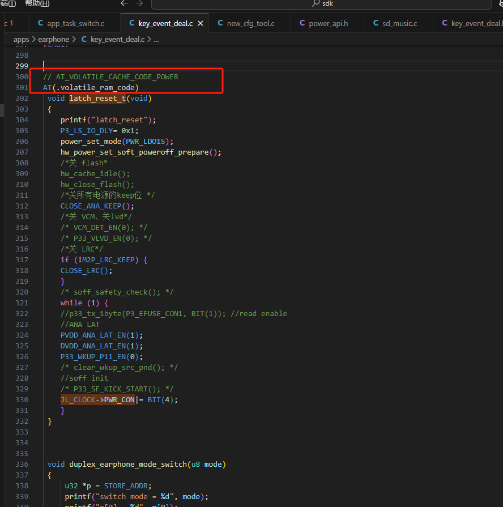The image size is (503, 507).
Task: Click the latch_reset_t function name
Action: click(97, 99)
